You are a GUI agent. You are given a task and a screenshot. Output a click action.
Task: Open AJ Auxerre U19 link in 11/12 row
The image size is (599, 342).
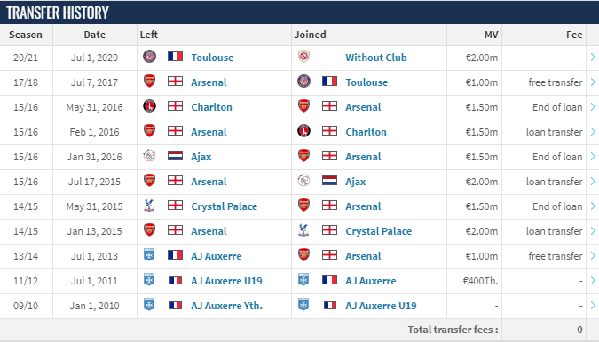[226, 281]
